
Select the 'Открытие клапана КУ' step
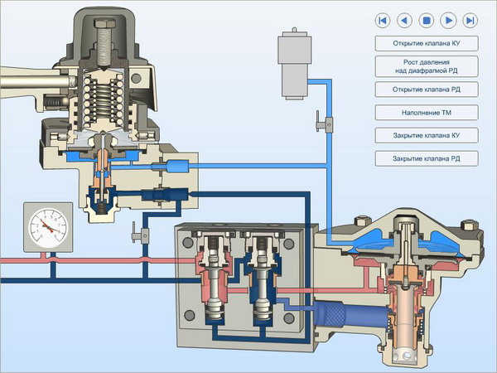427,43
